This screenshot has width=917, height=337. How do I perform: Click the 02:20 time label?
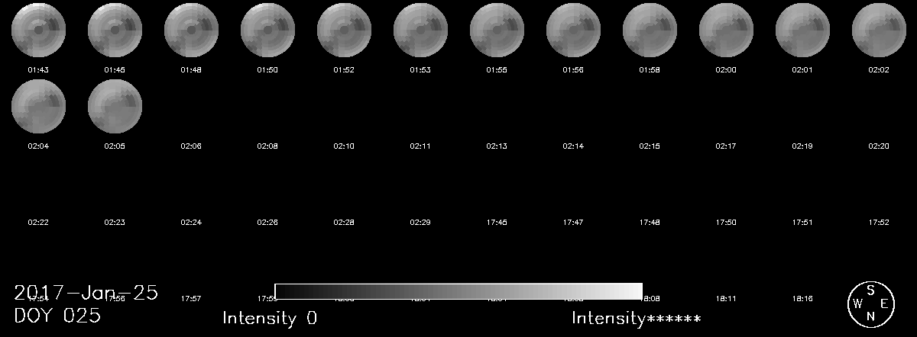coord(879,146)
